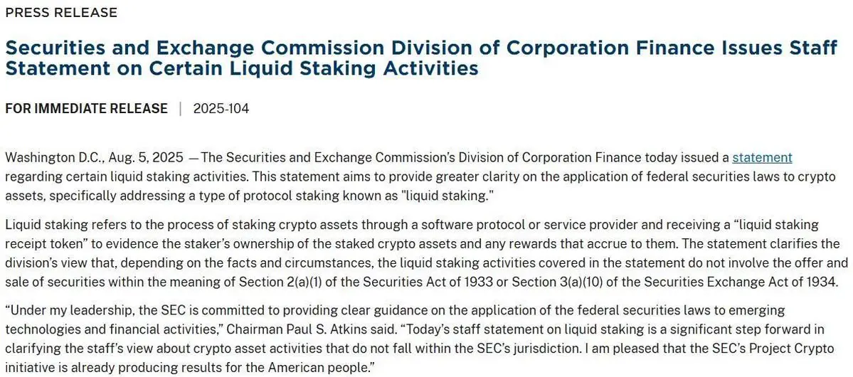Screen dimensions: 853x377
Task: Click the press release headline title
Action: (421, 58)
